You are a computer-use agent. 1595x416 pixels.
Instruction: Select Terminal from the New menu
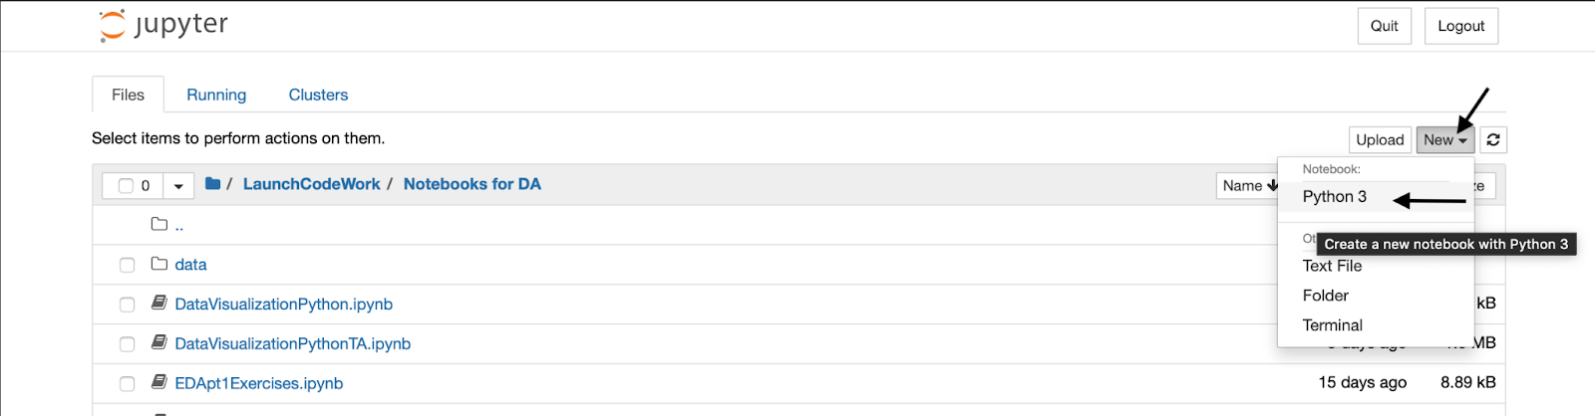(1332, 325)
